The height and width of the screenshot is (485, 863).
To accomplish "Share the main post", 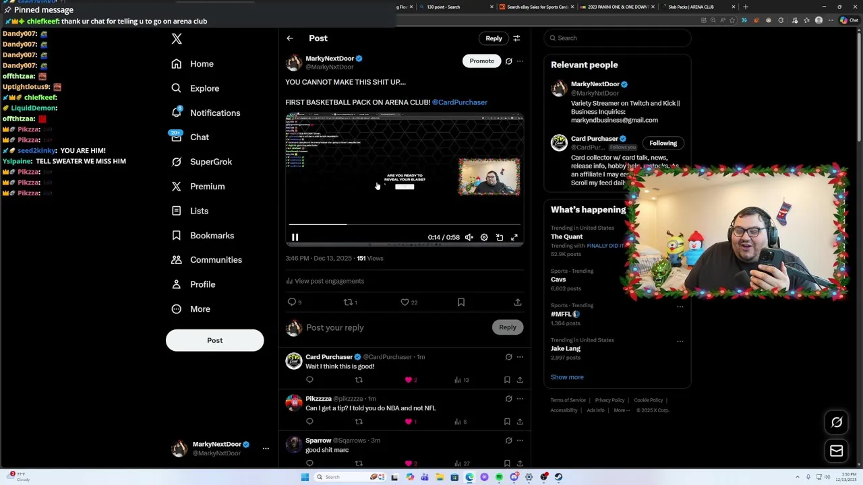I will pos(518,302).
